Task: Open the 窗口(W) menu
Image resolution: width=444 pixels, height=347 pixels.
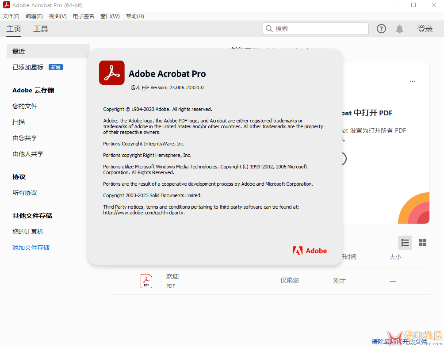Action: point(110,16)
